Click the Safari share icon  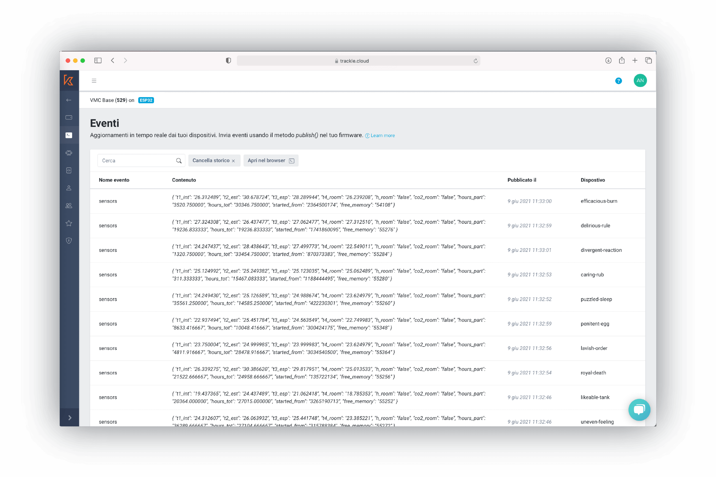(x=621, y=60)
